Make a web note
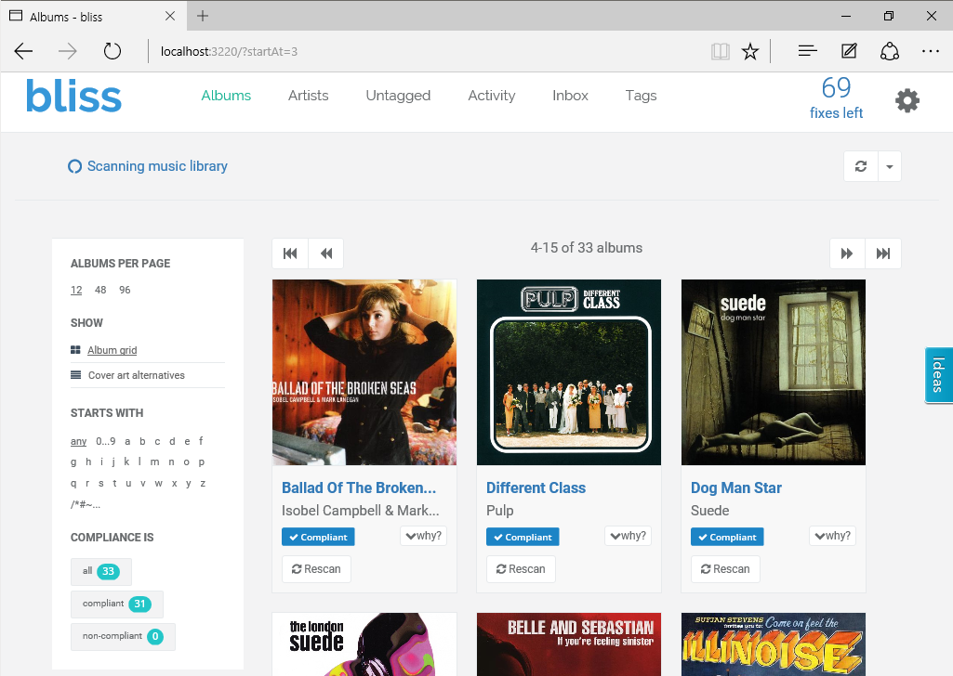This screenshot has width=953, height=676. pyautogui.click(x=849, y=52)
